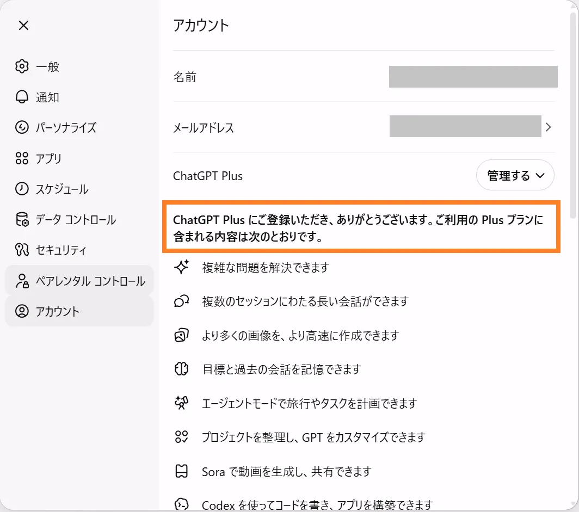The height and width of the screenshot is (512, 579).
Task: Click the key icon for セキュリティ
Action: (x=22, y=250)
